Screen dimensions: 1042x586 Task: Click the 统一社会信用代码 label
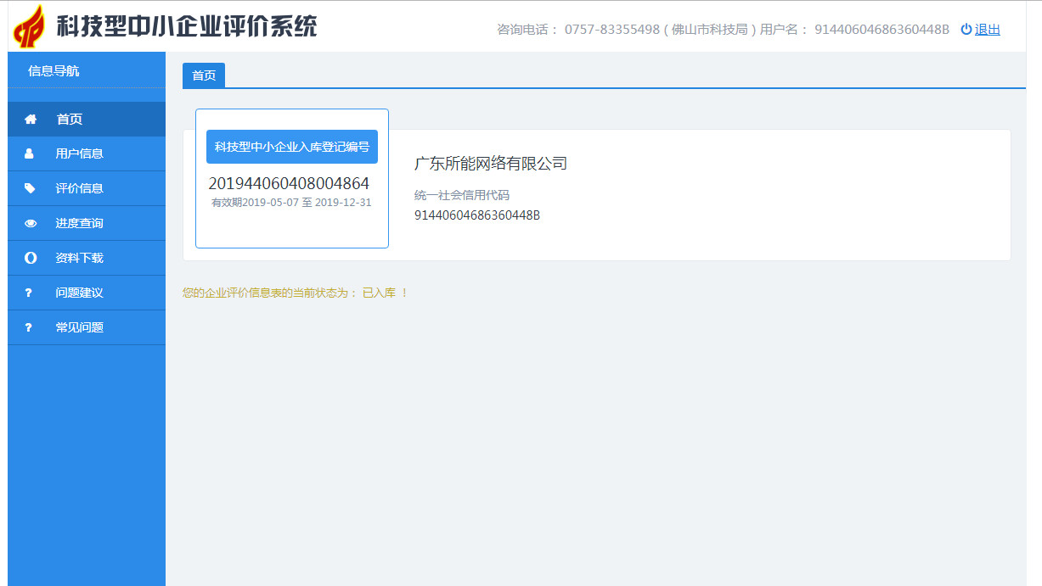[462, 195]
